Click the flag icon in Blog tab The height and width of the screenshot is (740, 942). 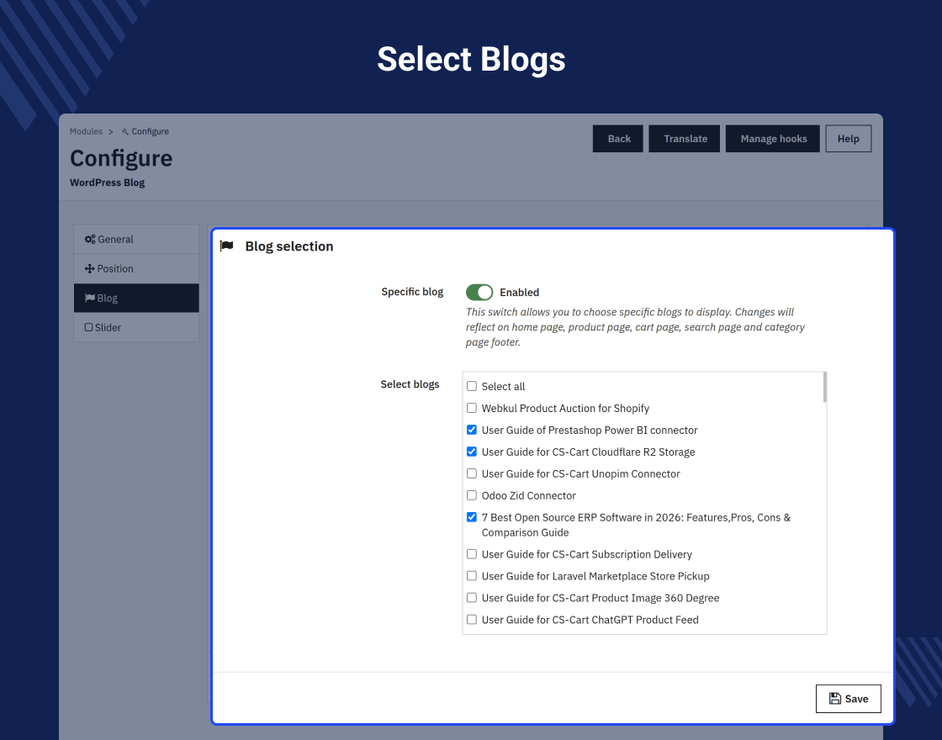coord(90,298)
